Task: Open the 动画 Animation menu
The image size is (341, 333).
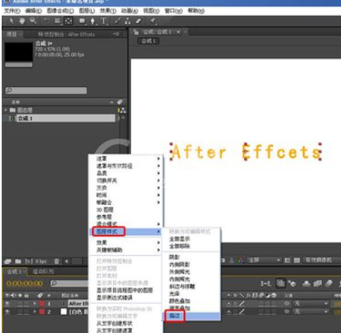Action: (129, 11)
